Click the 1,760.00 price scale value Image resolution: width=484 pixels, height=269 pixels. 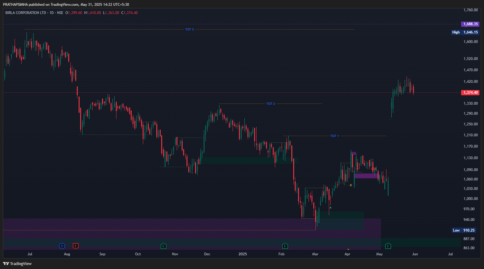[x=471, y=10]
